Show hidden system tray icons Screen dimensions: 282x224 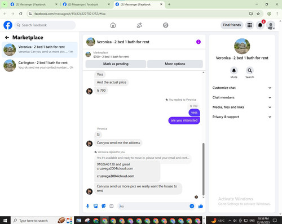(x=230, y=221)
